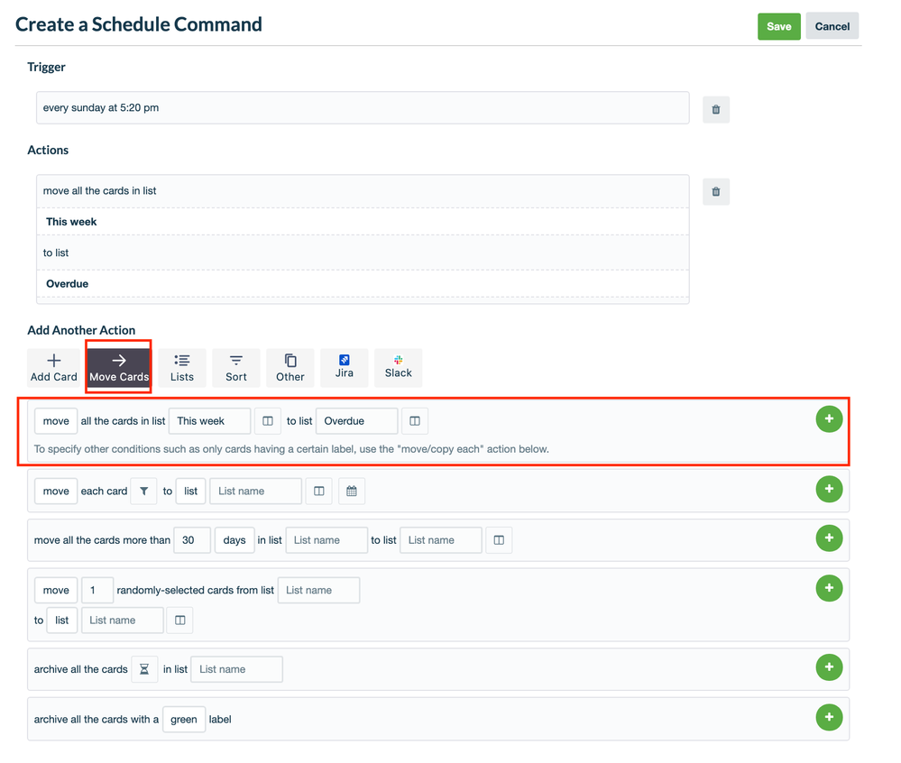Add the 'archive all the cards in list' action
Screen dimensions: 901x763
(x=829, y=667)
